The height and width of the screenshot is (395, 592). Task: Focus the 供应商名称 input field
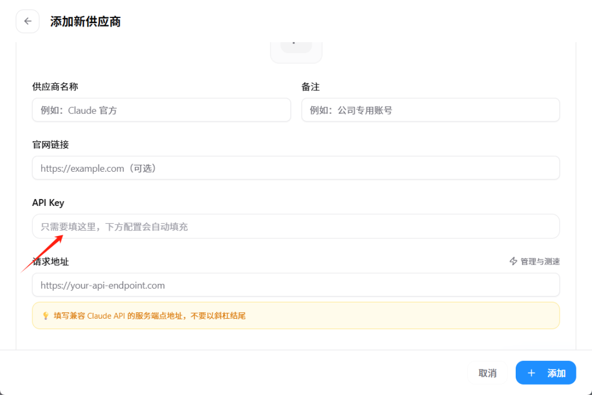pyautogui.click(x=161, y=110)
